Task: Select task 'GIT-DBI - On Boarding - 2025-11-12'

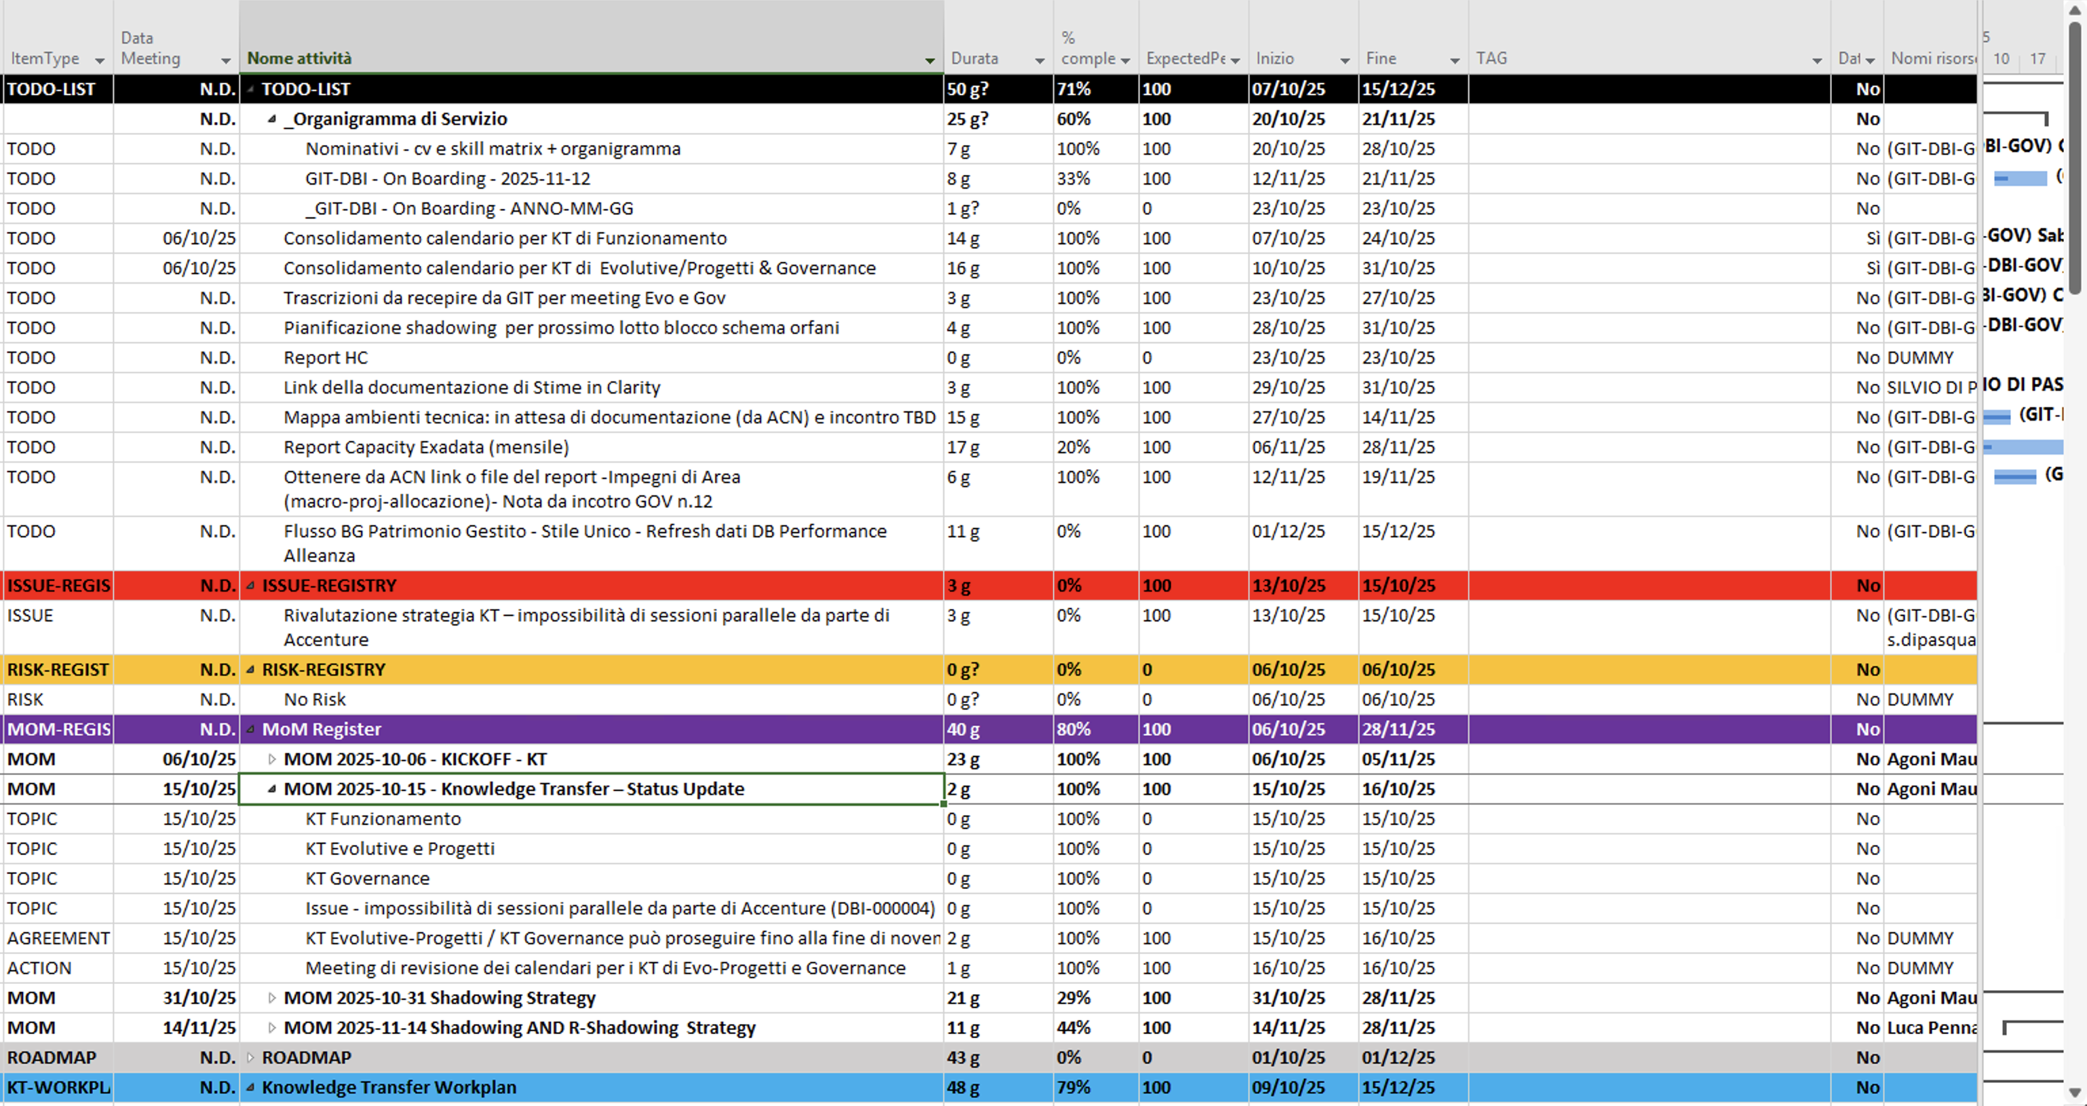Action: point(447,178)
